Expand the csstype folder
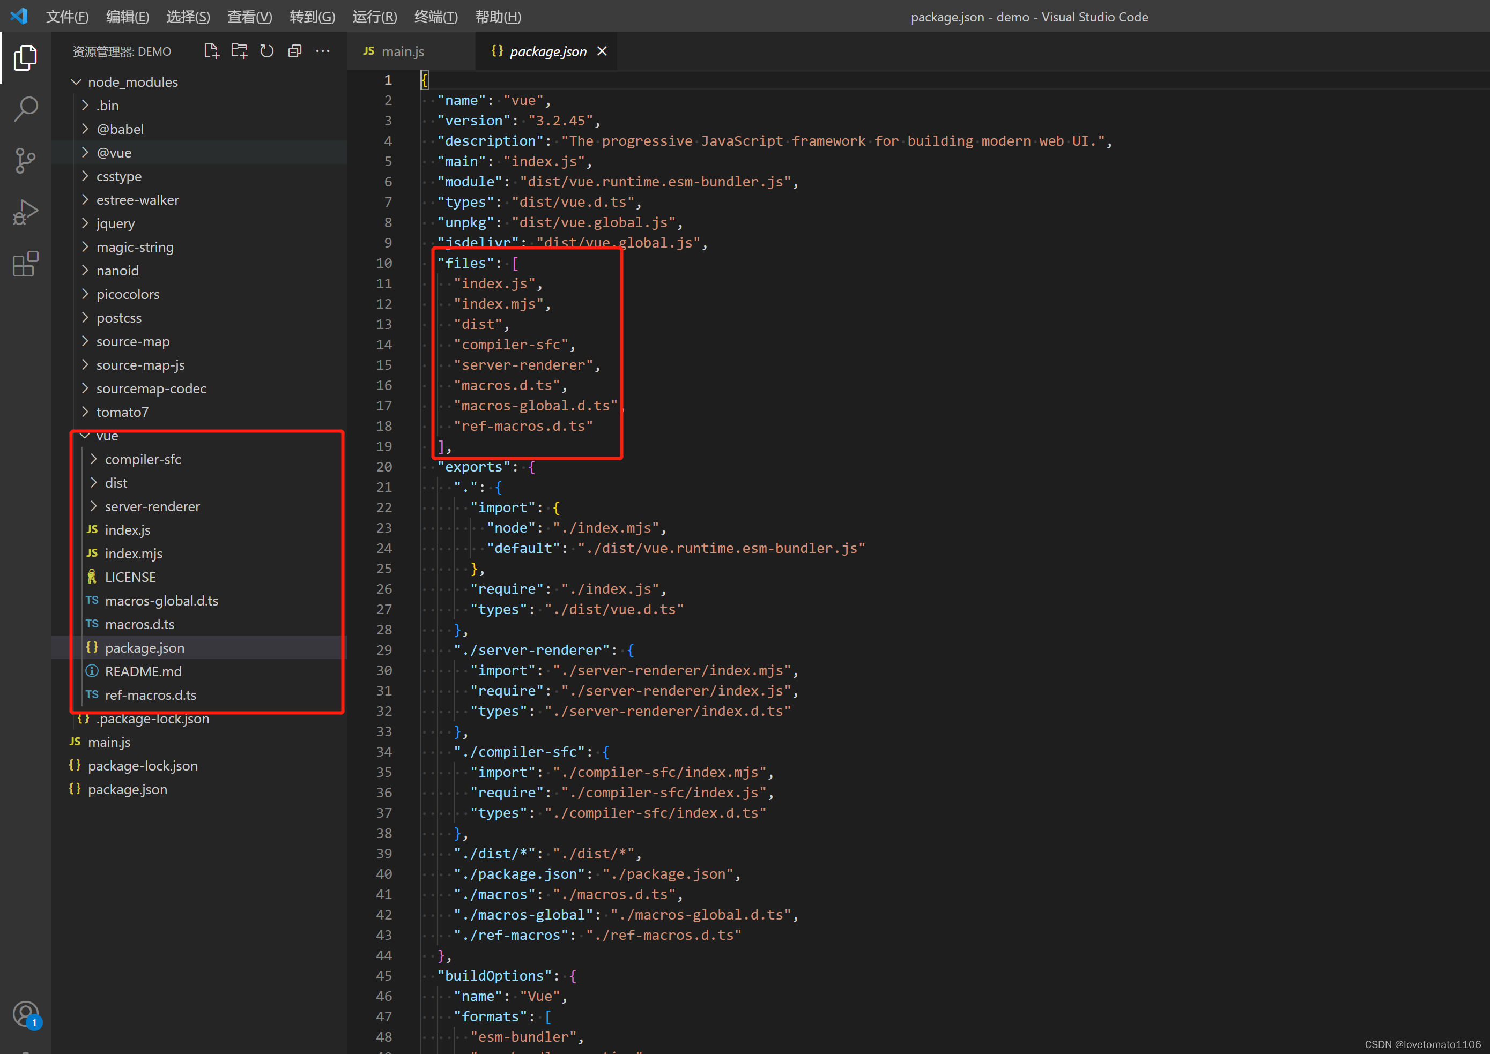Screen dimensions: 1490x1054 point(199,176)
